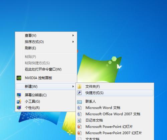Click the gadgets icon beside 小工具(G)
The height and width of the screenshot is (140, 167).
coord(19,101)
